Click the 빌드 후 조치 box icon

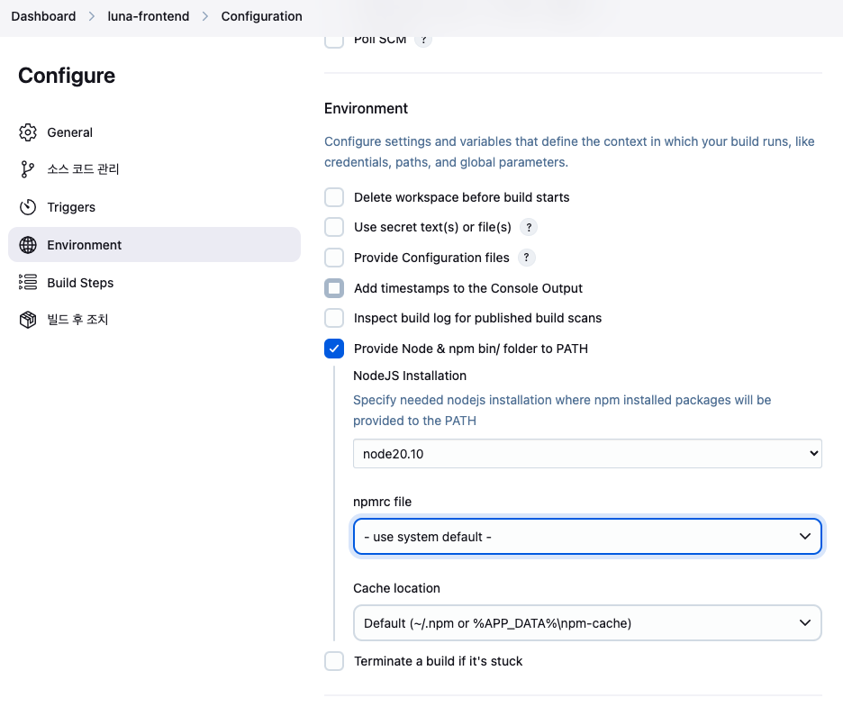click(28, 320)
